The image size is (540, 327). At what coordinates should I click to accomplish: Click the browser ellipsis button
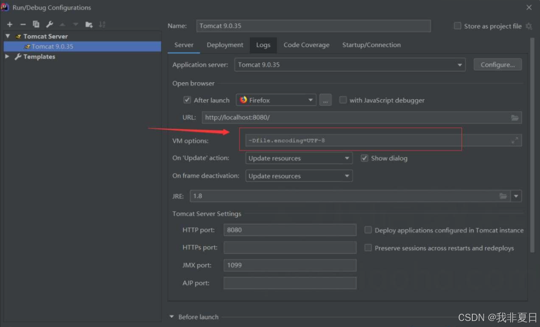(325, 100)
